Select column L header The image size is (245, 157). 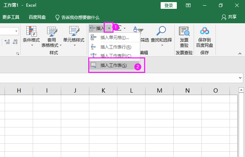point(131,90)
